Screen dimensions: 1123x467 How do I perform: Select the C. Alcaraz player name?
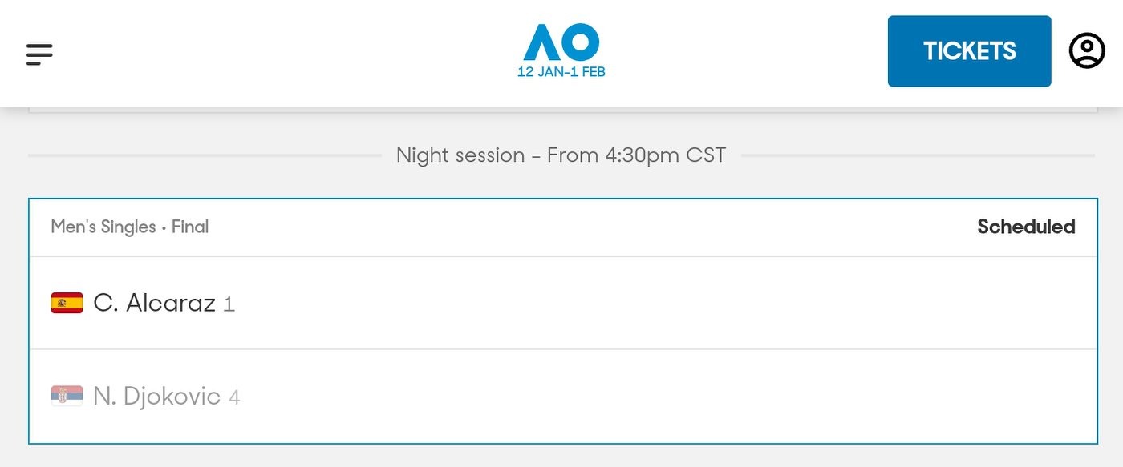tap(154, 303)
